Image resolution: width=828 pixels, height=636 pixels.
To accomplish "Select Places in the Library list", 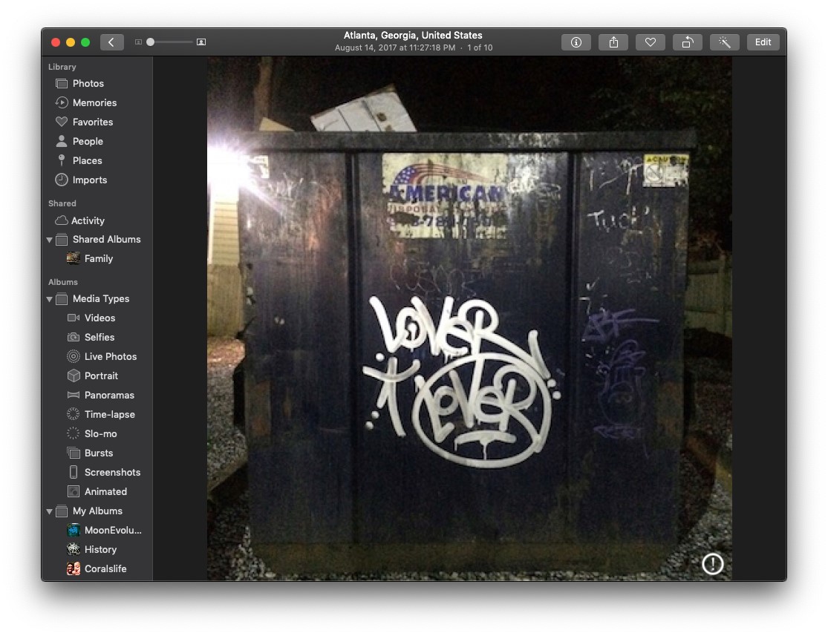I will pos(87,161).
